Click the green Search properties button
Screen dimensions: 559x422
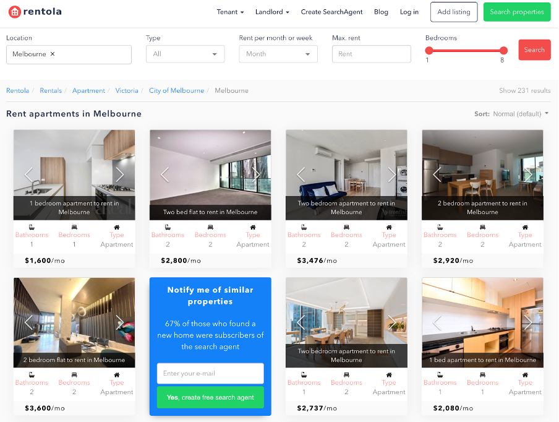(x=517, y=12)
